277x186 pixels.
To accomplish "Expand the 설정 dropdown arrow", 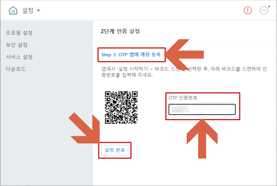I will 38,11.
